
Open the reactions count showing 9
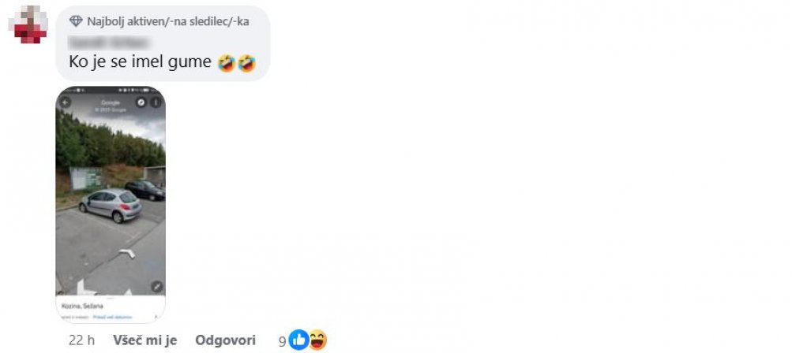[283, 341]
